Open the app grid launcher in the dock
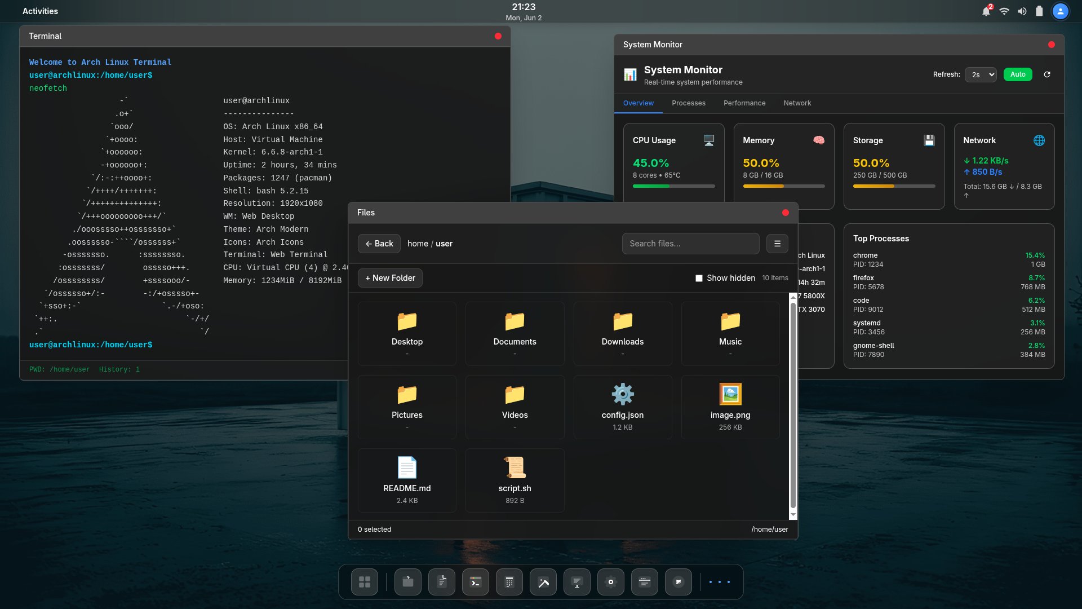Viewport: 1082px width, 609px height. pyautogui.click(x=365, y=581)
